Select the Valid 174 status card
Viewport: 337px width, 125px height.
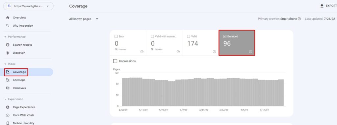200,43
